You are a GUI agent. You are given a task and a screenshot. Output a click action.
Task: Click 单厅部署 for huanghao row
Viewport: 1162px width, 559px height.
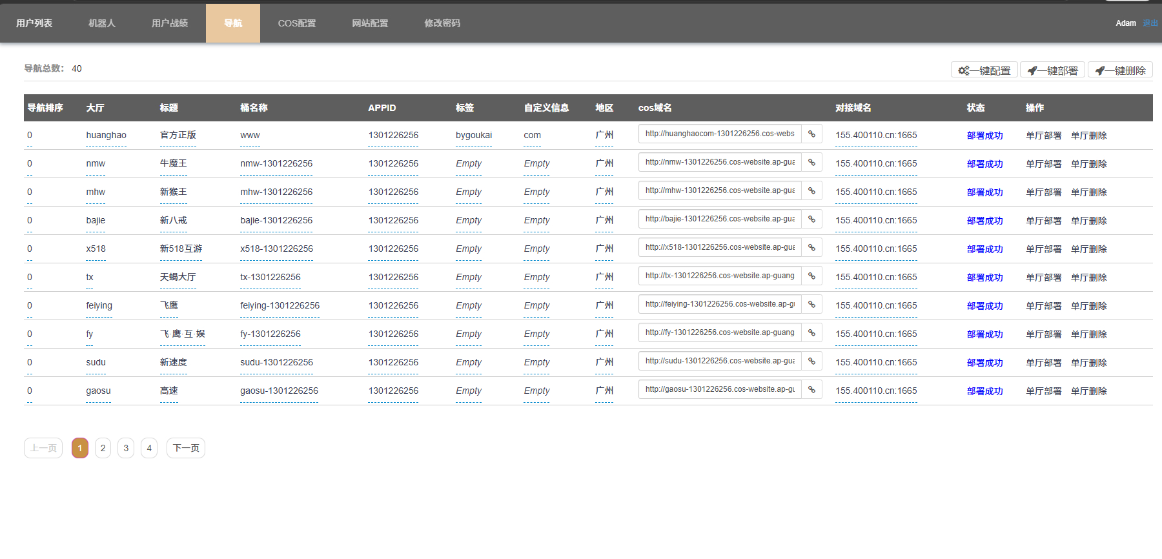(x=1044, y=136)
